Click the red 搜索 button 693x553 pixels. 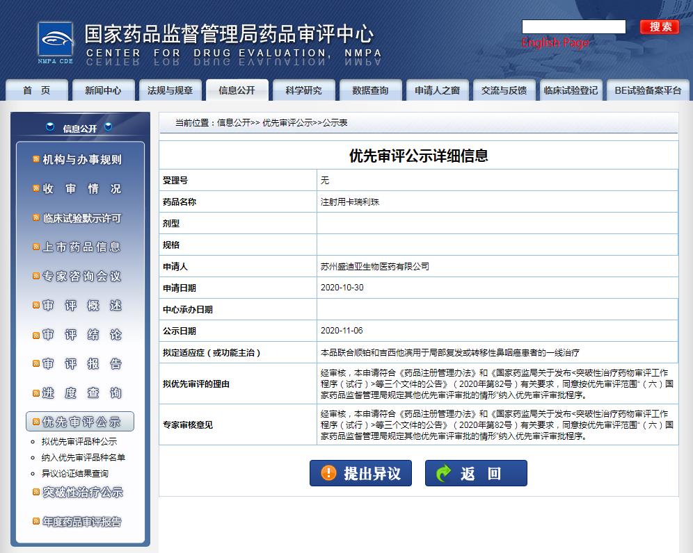(x=660, y=27)
